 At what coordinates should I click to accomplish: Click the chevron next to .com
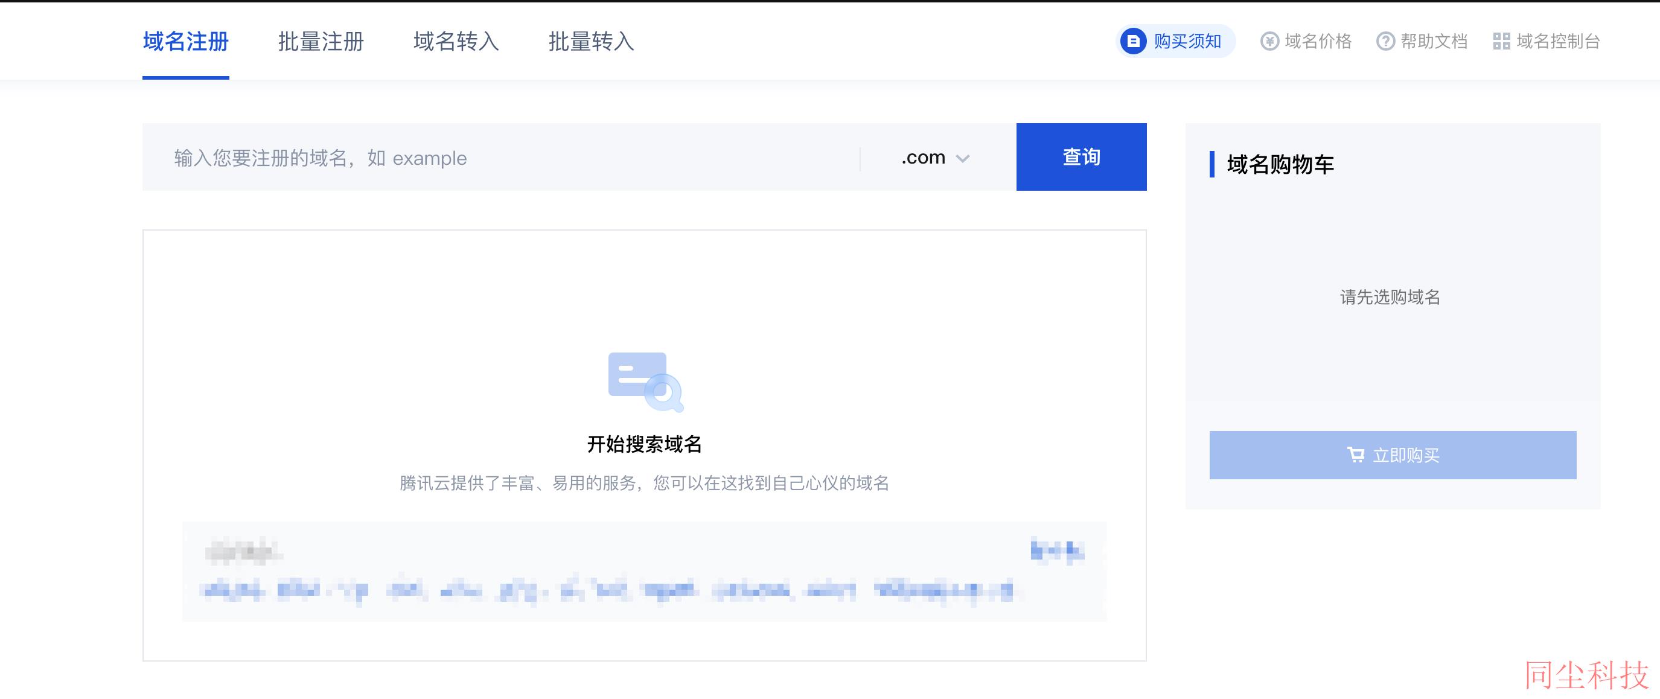click(963, 159)
